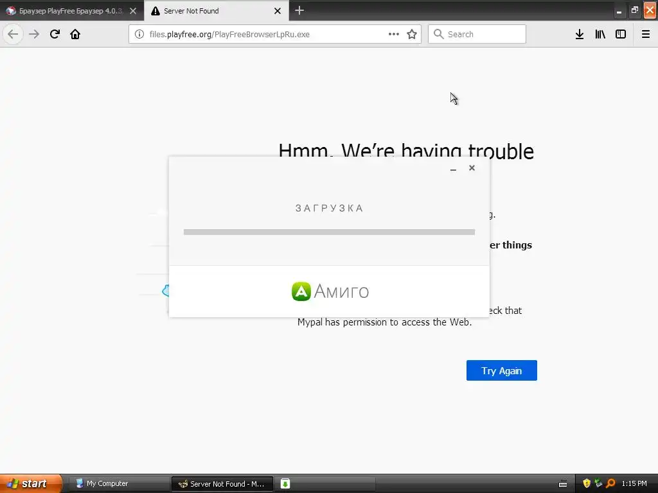Image resolution: width=658 pixels, height=493 pixels.
Task: Click the 1:15 PM clock
Action: coord(634,483)
